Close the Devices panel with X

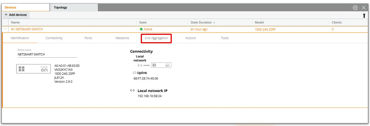click(363, 8)
